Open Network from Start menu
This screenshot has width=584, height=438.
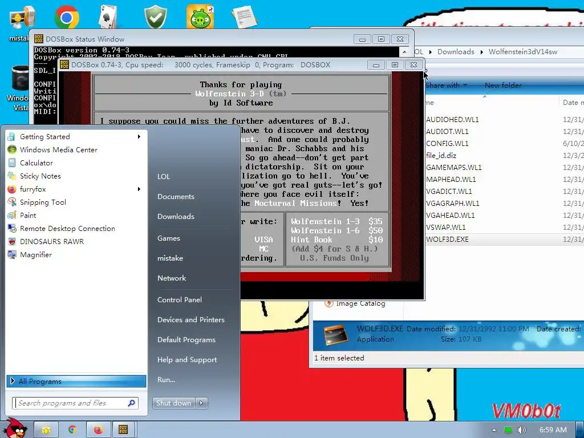point(172,278)
